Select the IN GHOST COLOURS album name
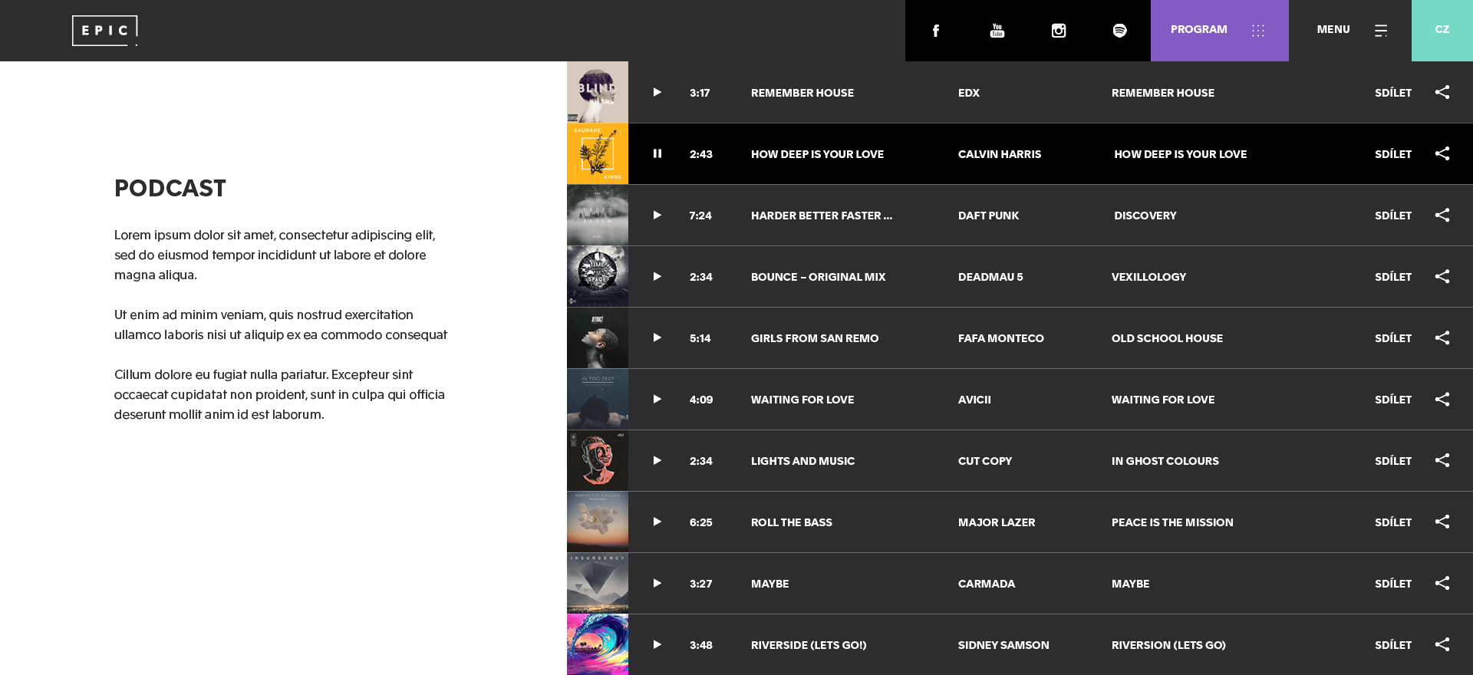Viewport: 1473px width, 675px height. [x=1165, y=461]
